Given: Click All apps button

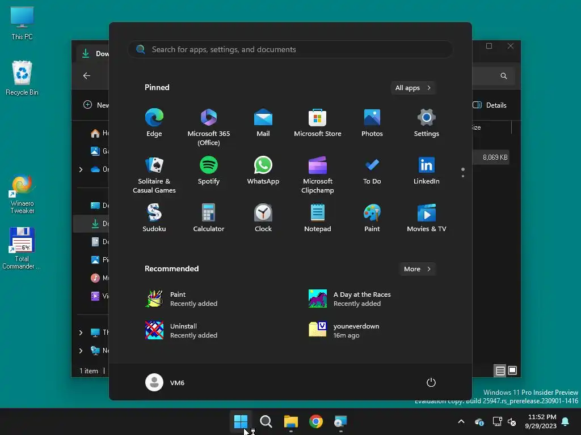Looking at the screenshot, I should coord(413,88).
